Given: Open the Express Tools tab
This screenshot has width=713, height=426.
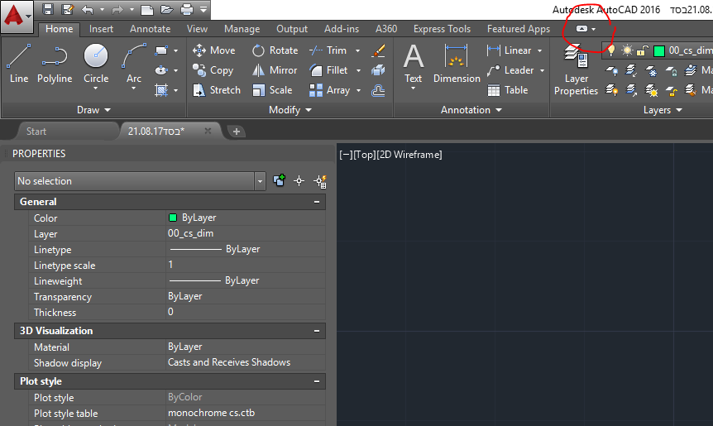Looking at the screenshot, I should 442,29.
